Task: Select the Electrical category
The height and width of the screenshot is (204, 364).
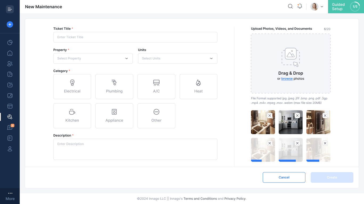Action: [x=72, y=87]
